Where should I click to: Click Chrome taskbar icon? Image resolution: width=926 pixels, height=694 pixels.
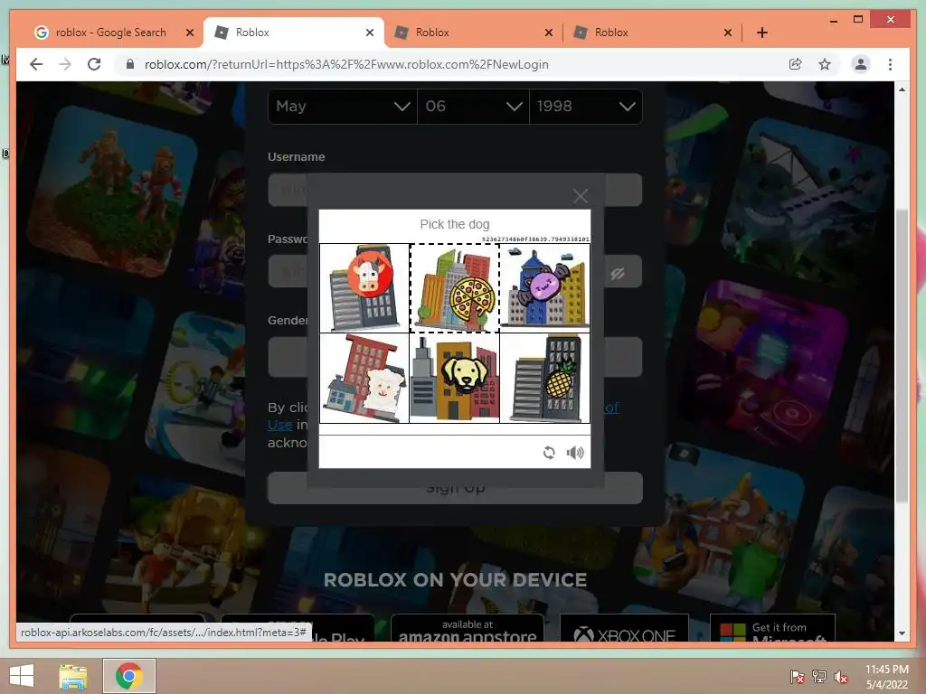coord(129,676)
